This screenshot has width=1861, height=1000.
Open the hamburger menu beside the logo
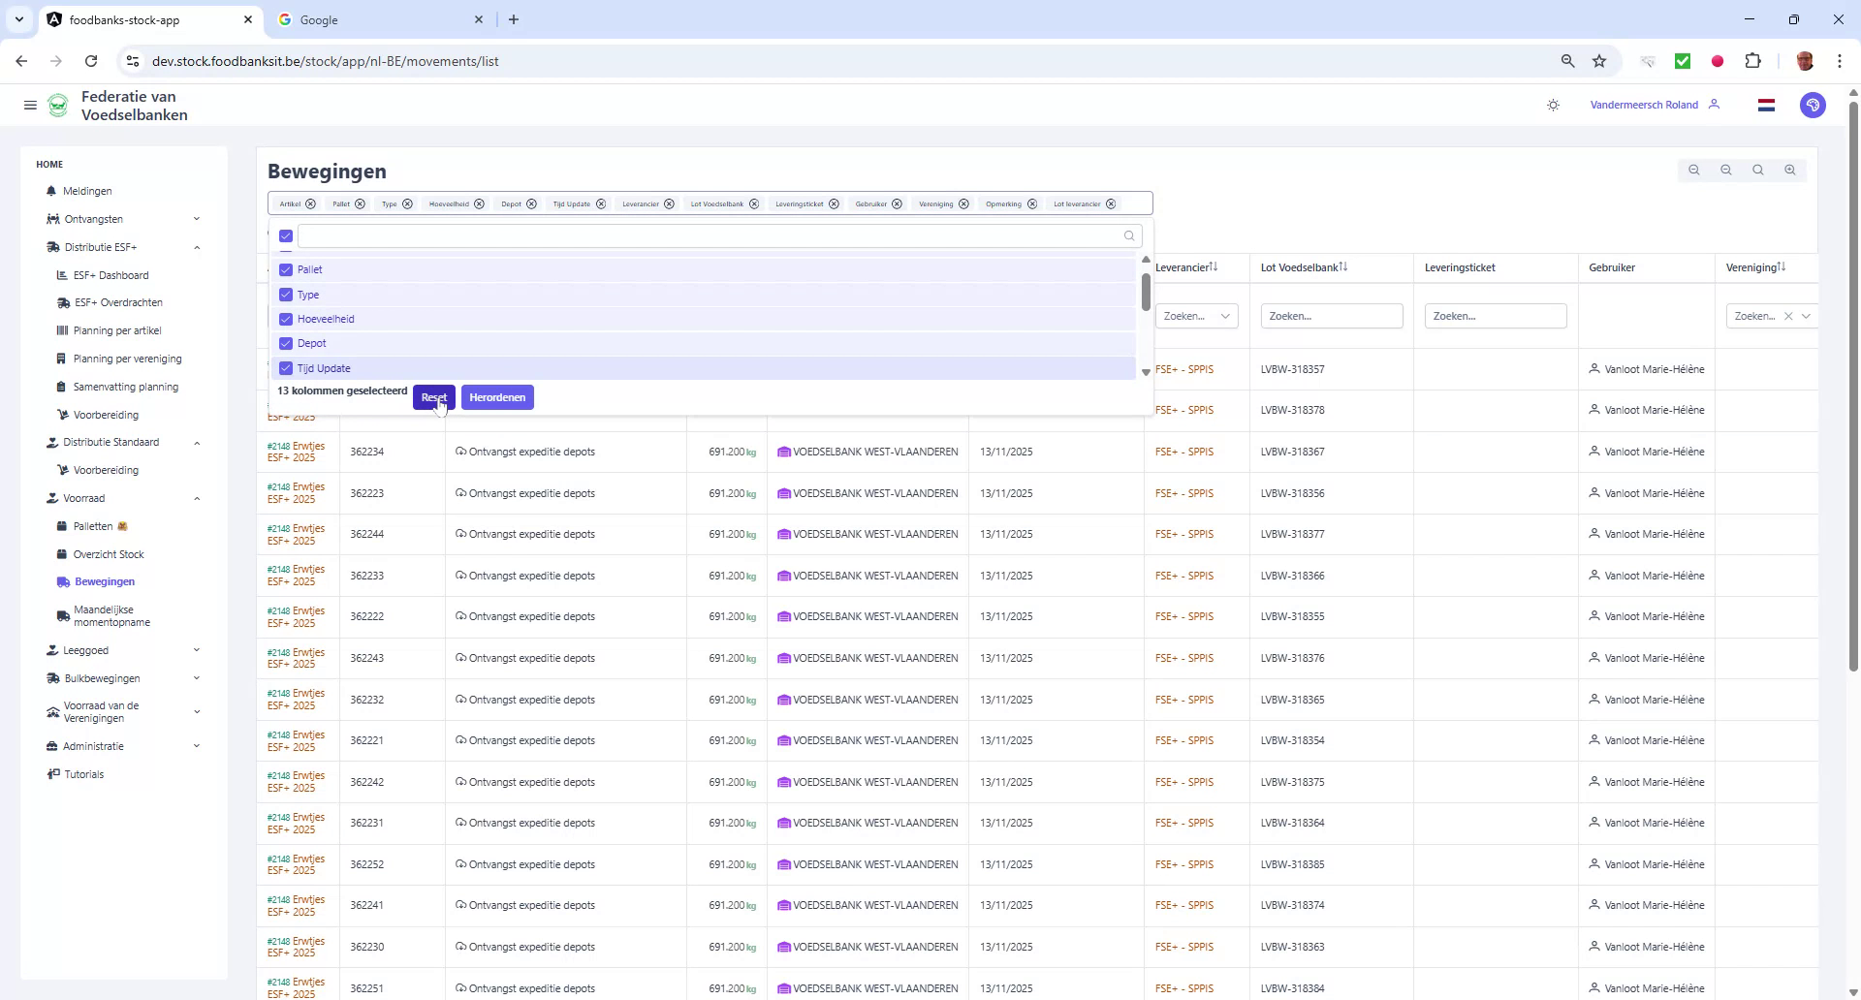(x=30, y=105)
